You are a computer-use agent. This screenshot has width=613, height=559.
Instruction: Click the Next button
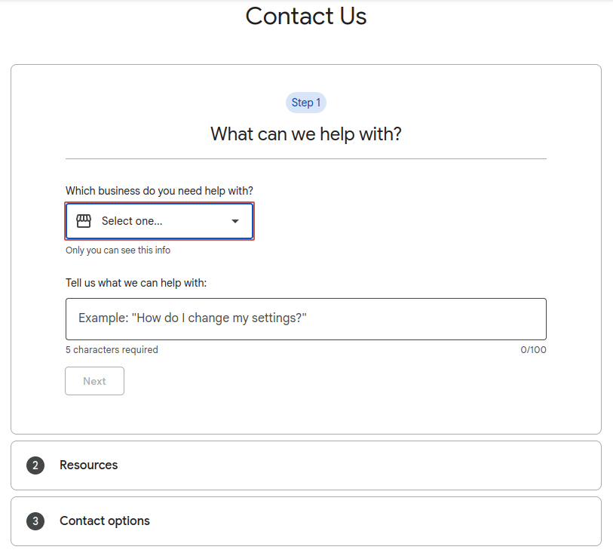(x=94, y=381)
